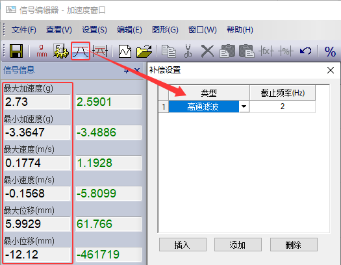Screen dimensions: 341x265
Task: Click the 最大速度(m/s) label
Action: (29, 149)
